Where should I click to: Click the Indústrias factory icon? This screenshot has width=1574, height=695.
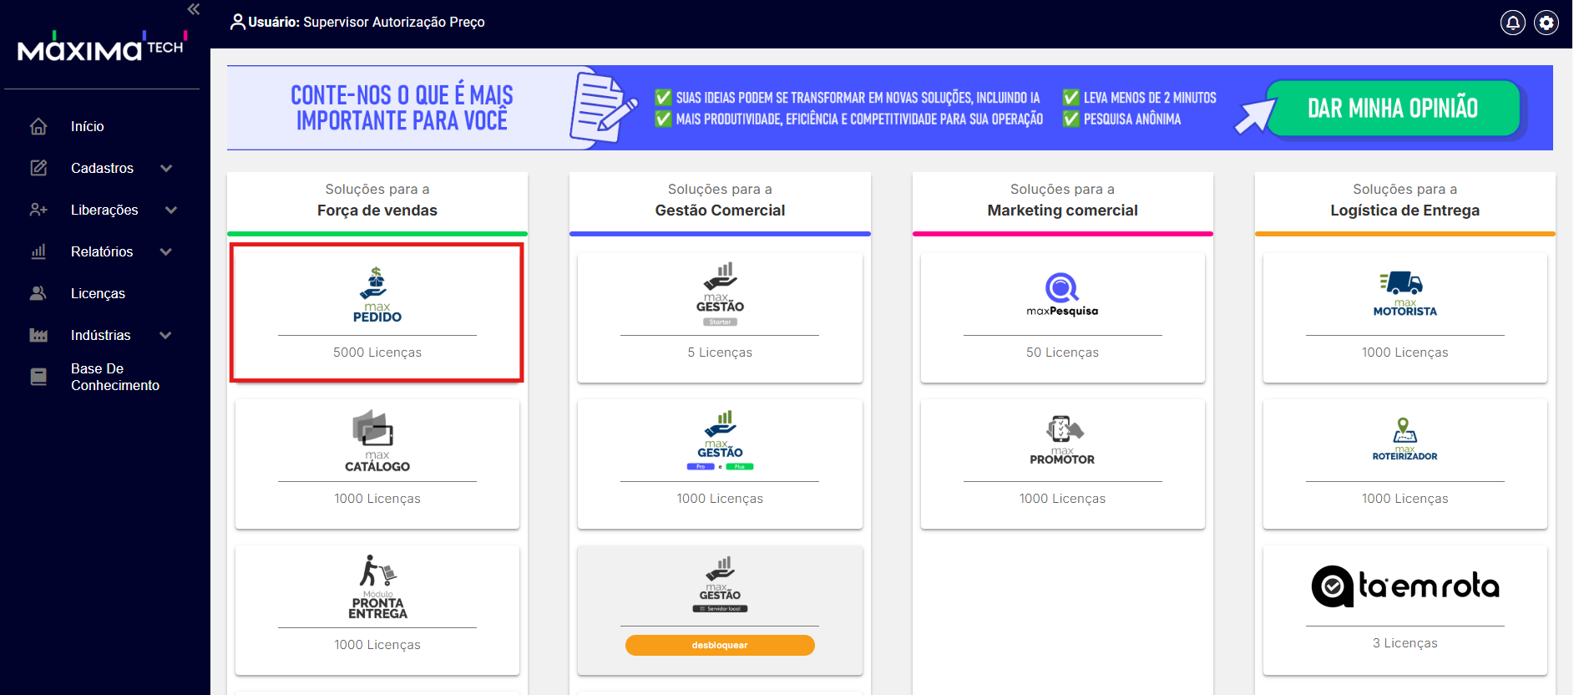38,335
